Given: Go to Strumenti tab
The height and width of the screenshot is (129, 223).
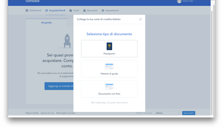Looking at the screenshot, I should [90, 10].
